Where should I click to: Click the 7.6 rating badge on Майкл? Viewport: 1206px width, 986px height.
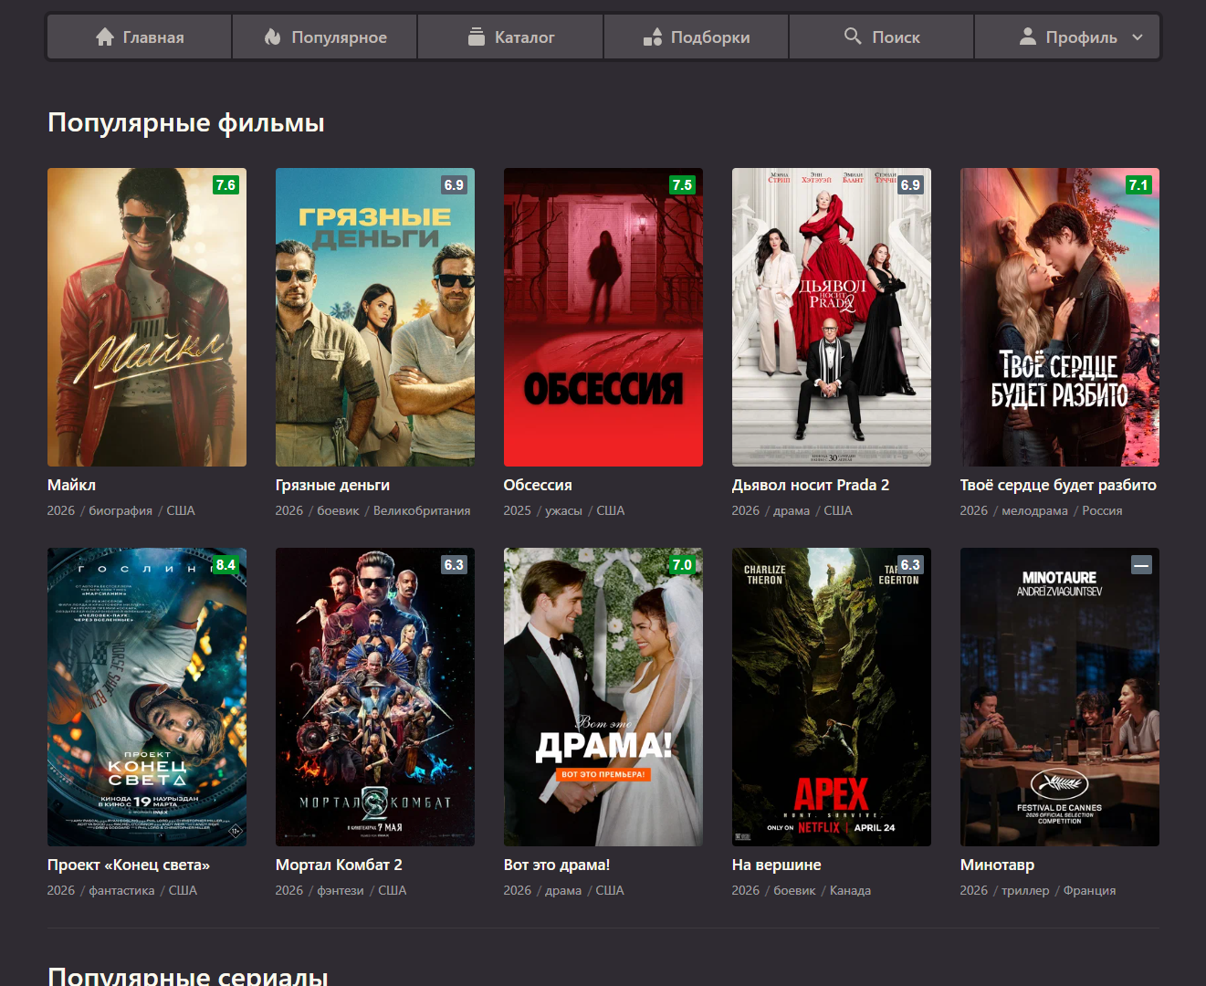coord(225,184)
